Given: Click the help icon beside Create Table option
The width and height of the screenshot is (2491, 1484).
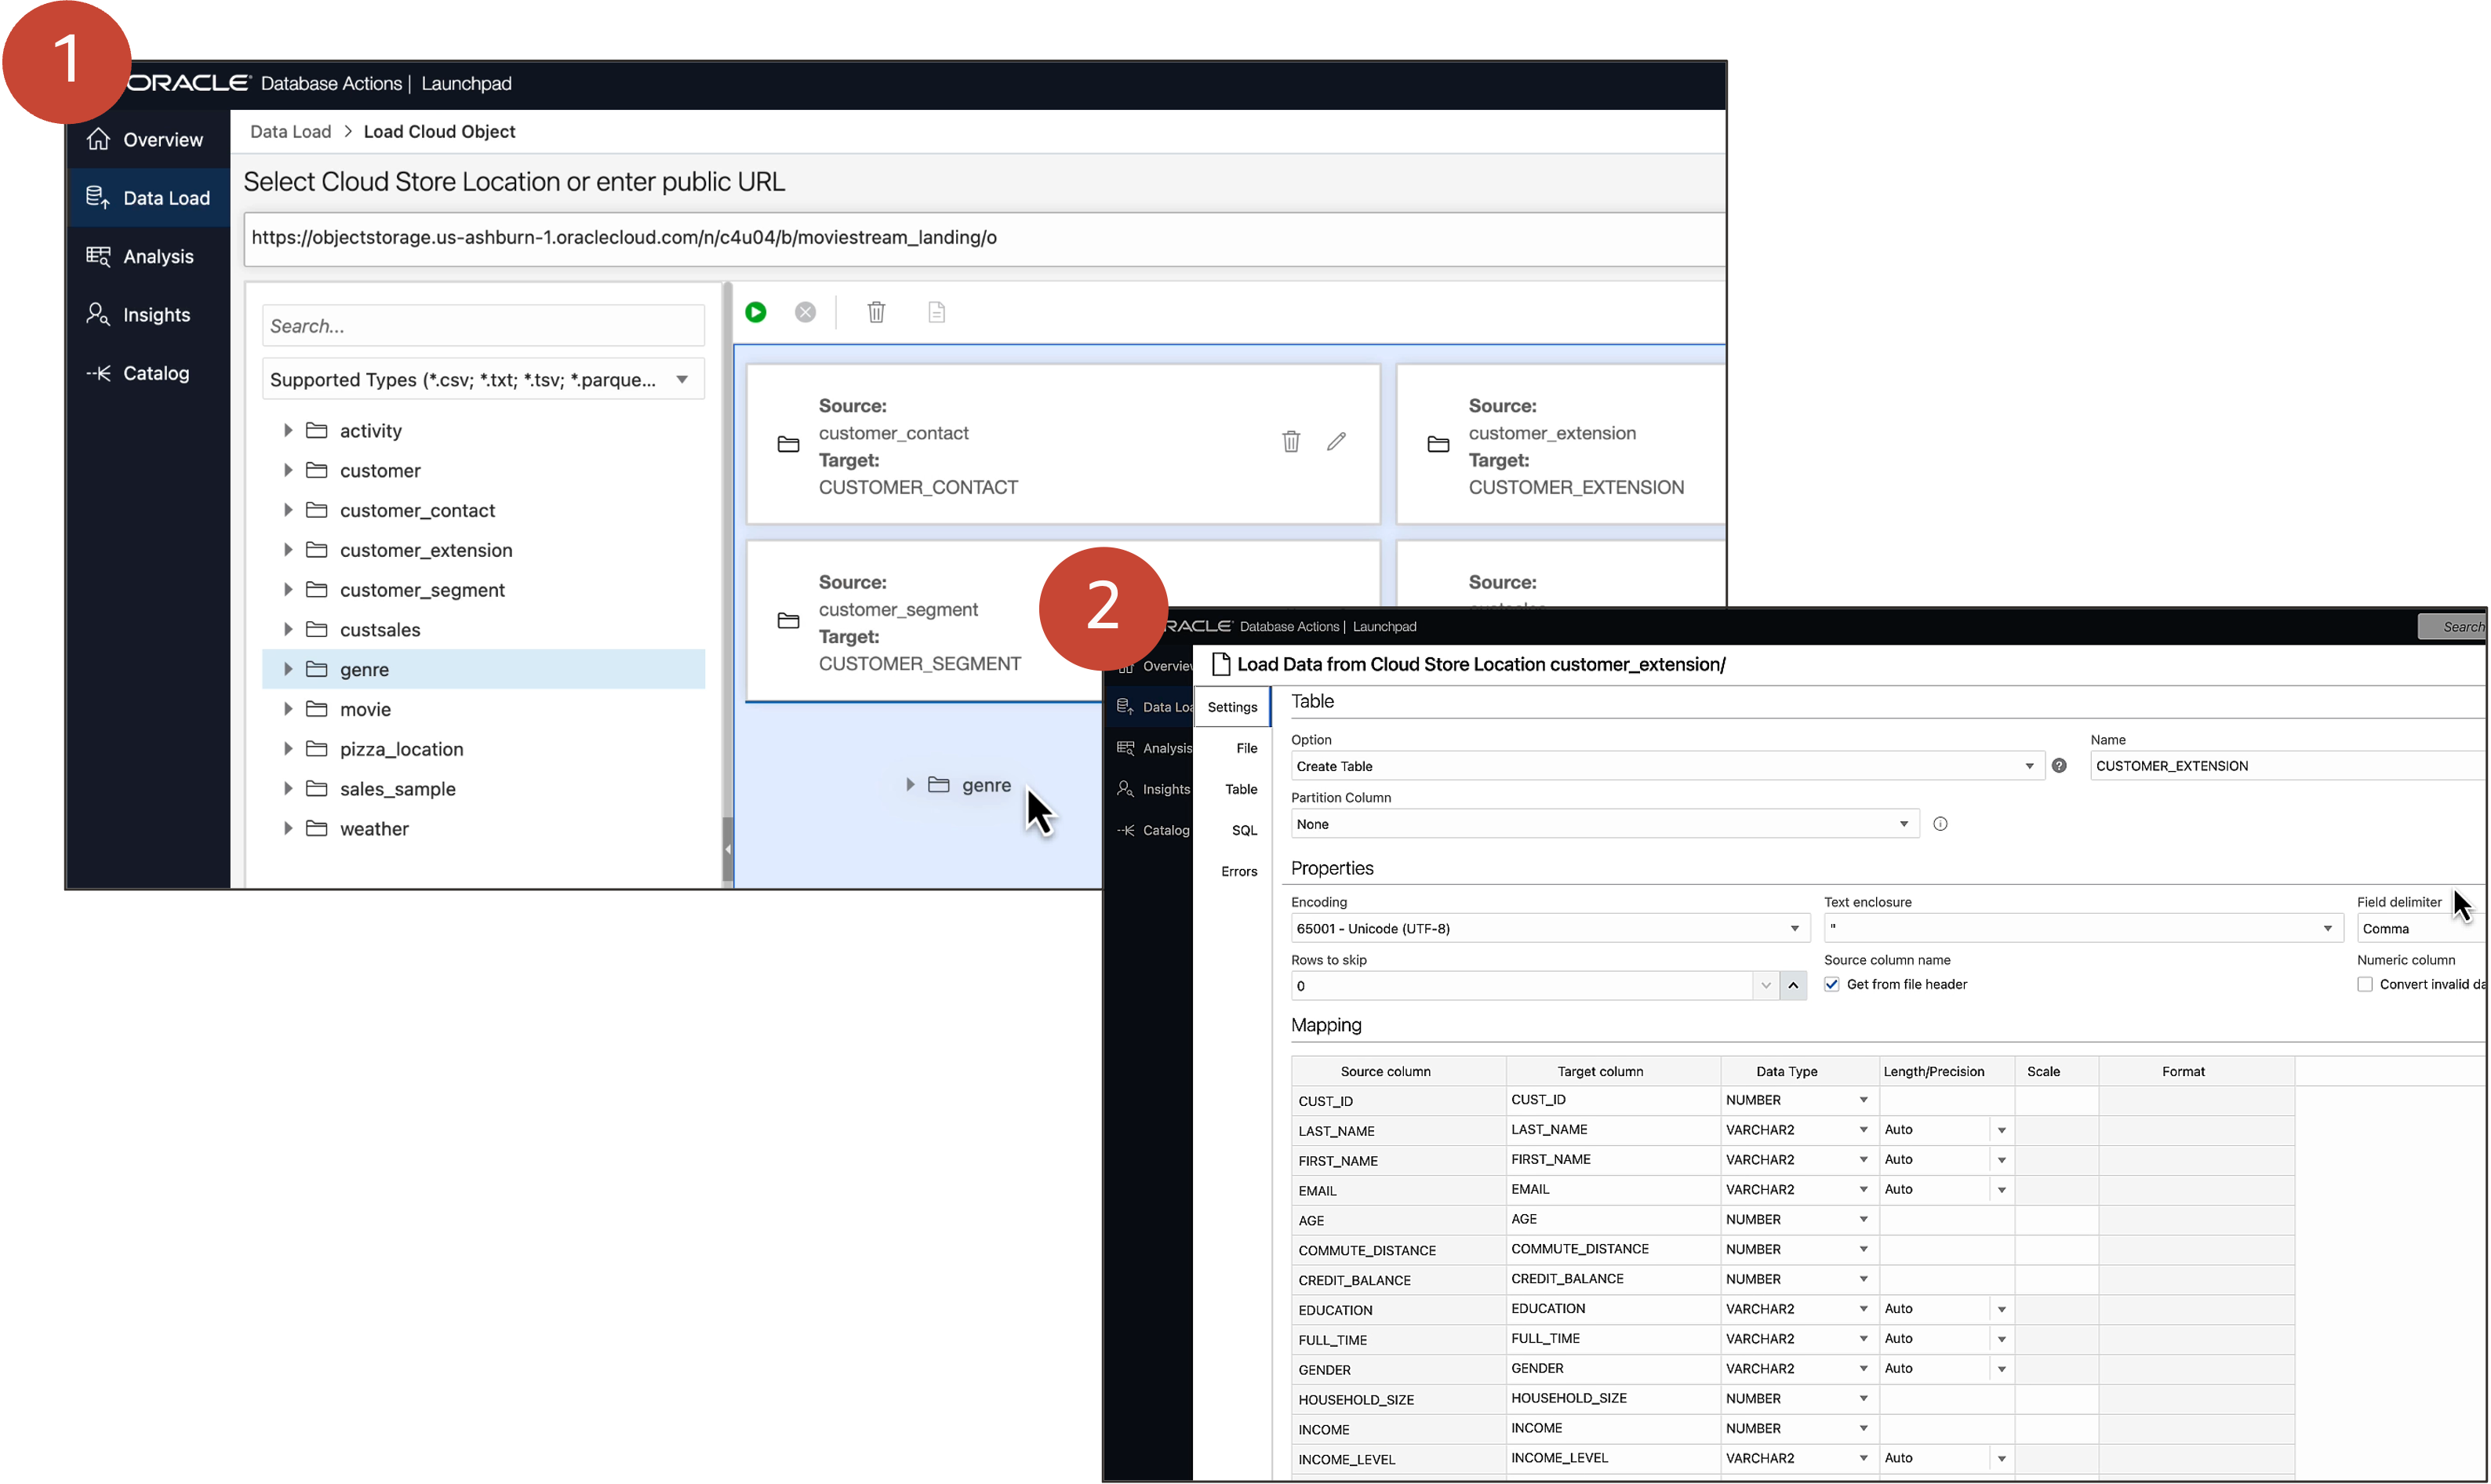Looking at the screenshot, I should coord(2060,766).
